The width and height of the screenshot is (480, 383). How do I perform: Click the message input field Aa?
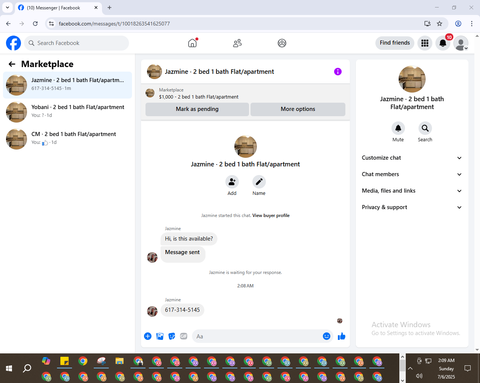pyautogui.click(x=257, y=336)
